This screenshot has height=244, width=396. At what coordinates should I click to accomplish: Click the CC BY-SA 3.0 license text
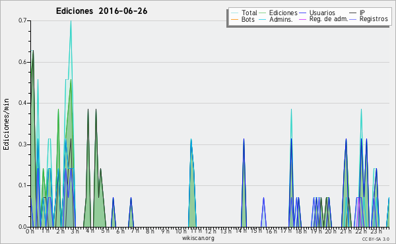[x=376, y=239]
